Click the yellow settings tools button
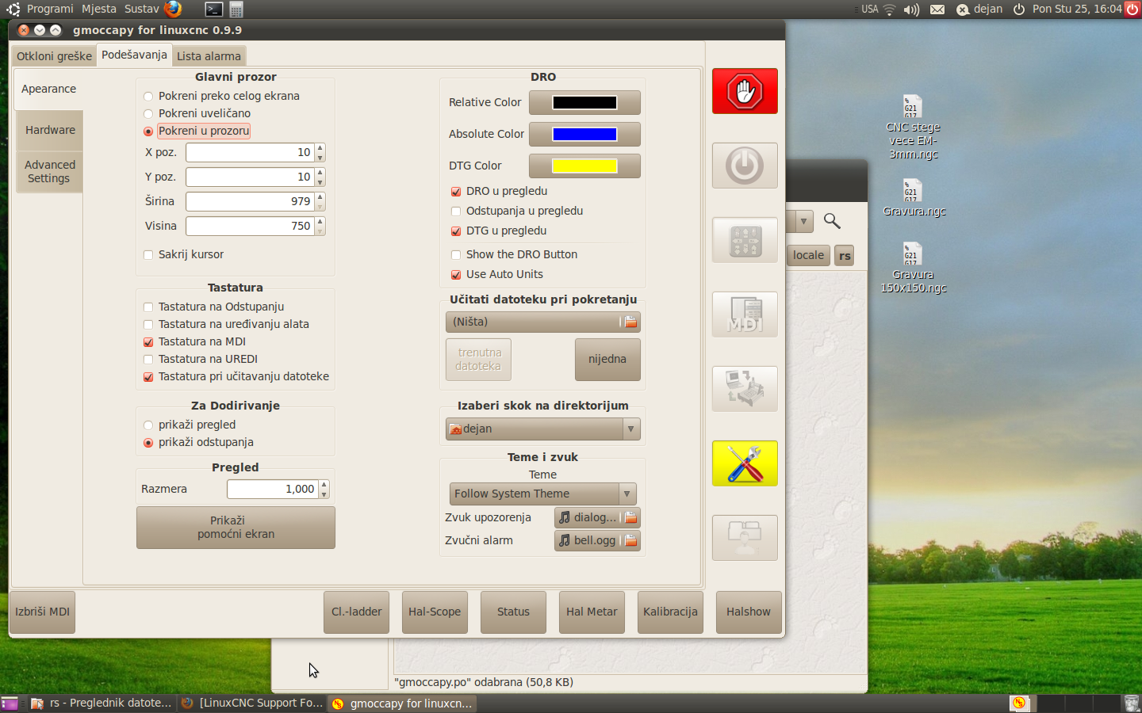 click(745, 463)
